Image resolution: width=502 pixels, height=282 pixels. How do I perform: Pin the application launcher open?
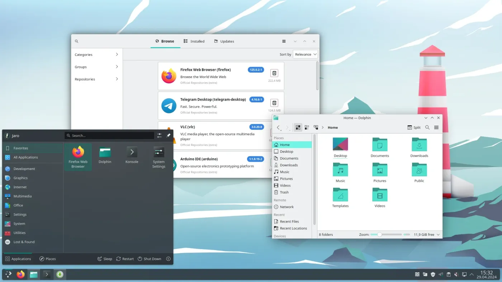[168, 135]
